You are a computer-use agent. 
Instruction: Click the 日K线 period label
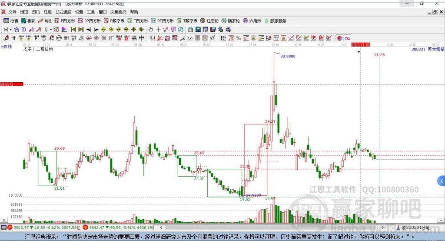(x=7, y=46)
